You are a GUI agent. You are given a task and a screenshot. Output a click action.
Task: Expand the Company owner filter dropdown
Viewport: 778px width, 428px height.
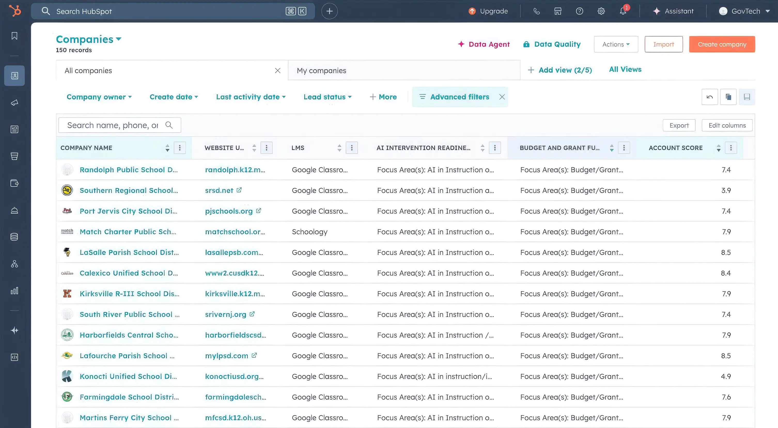(99, 97)
